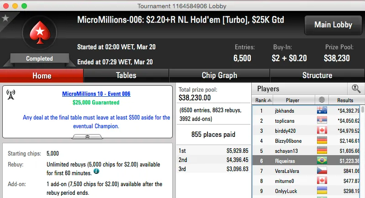Open the Chip Graph tab
This screenshot has width=365, height=198.
219,76
